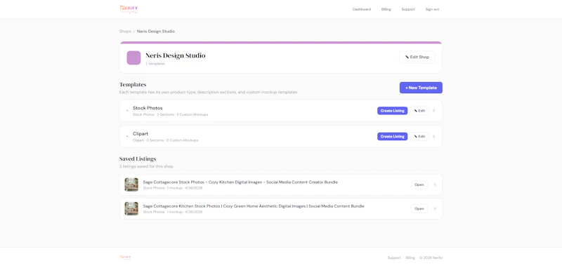Screen dimensions: 562x268
Task: Click the 'Templates' section heading
Action: click(133, 85)
